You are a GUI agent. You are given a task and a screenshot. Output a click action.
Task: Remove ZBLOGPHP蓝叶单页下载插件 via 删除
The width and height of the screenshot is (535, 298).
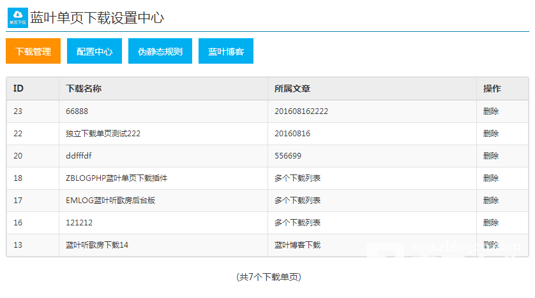(491, 178)
